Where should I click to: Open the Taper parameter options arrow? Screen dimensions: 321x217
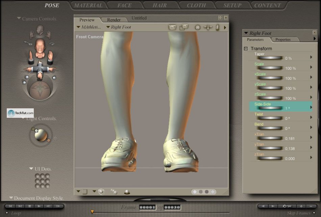[311, 57]
